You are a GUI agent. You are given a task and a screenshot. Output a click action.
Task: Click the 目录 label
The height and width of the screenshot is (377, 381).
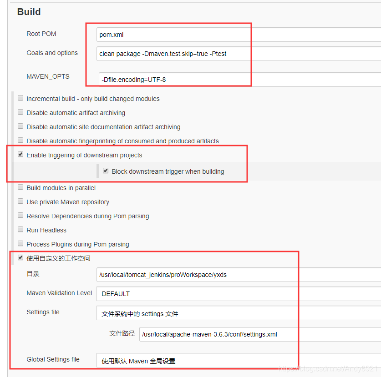tap(33, 274)
